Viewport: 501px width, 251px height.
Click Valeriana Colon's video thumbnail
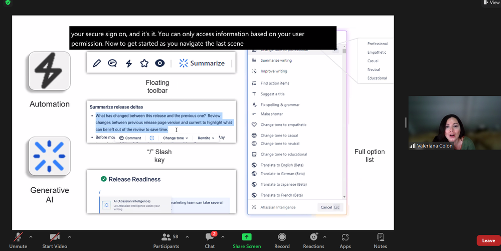click(455, 123)
